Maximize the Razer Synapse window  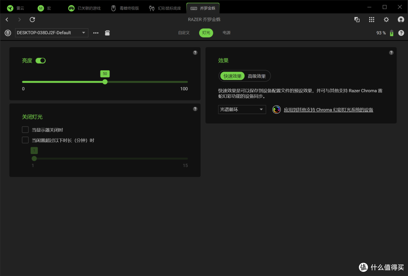point(385,7)
